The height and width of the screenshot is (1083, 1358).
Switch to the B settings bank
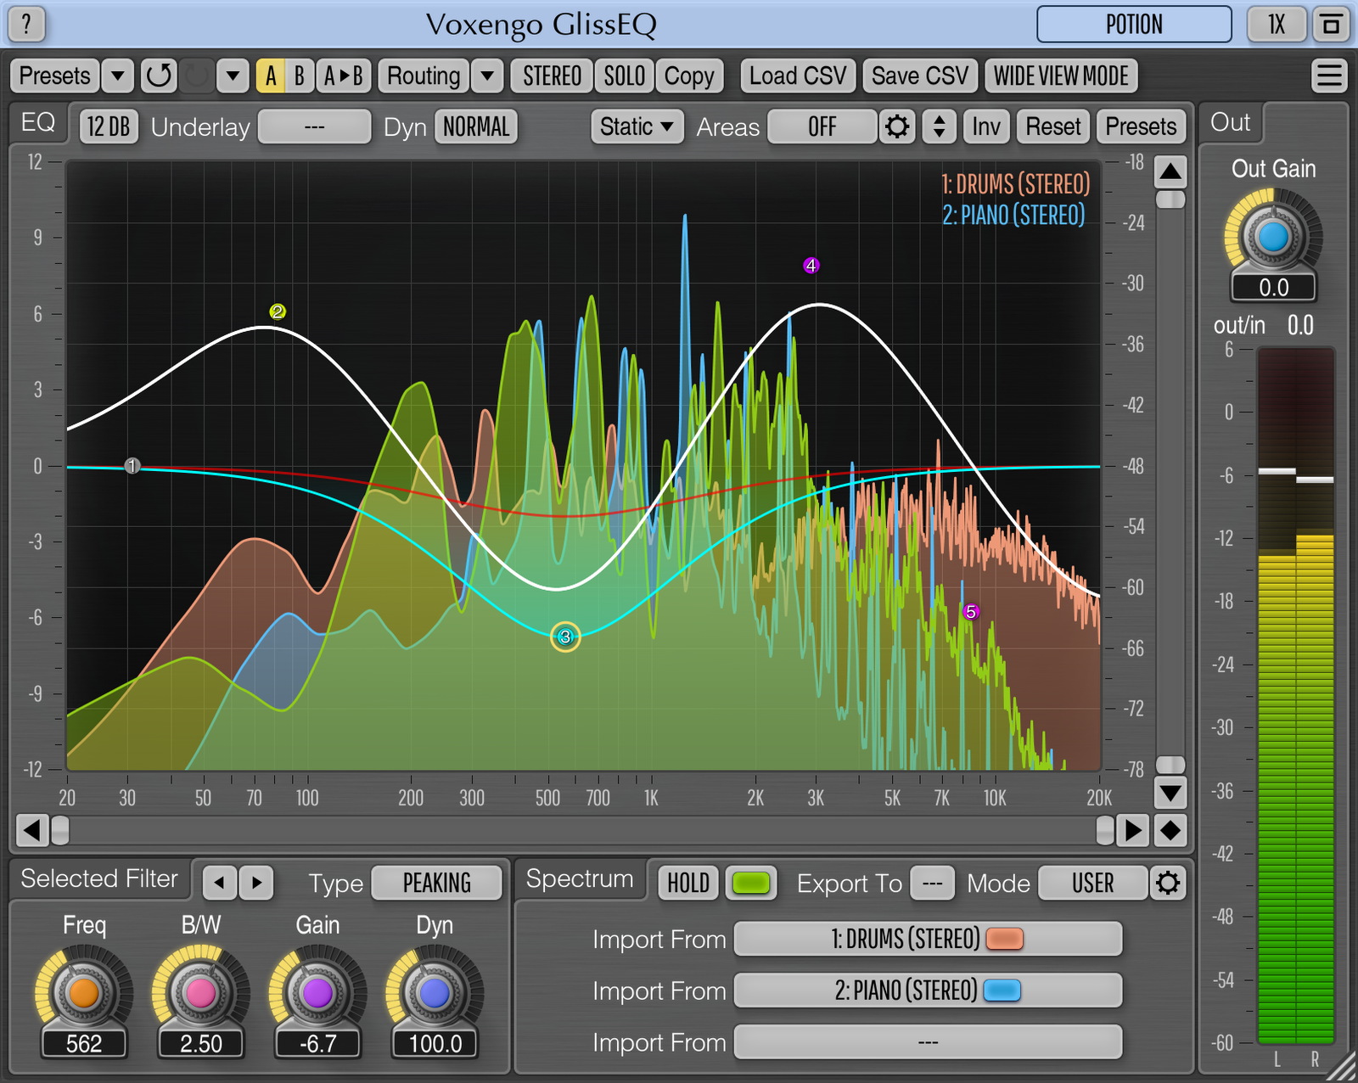click(299, 76)
